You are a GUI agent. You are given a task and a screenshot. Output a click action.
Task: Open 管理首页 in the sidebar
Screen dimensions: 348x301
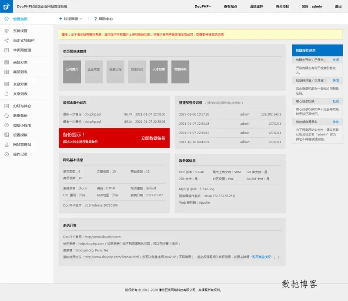[20, 19]
